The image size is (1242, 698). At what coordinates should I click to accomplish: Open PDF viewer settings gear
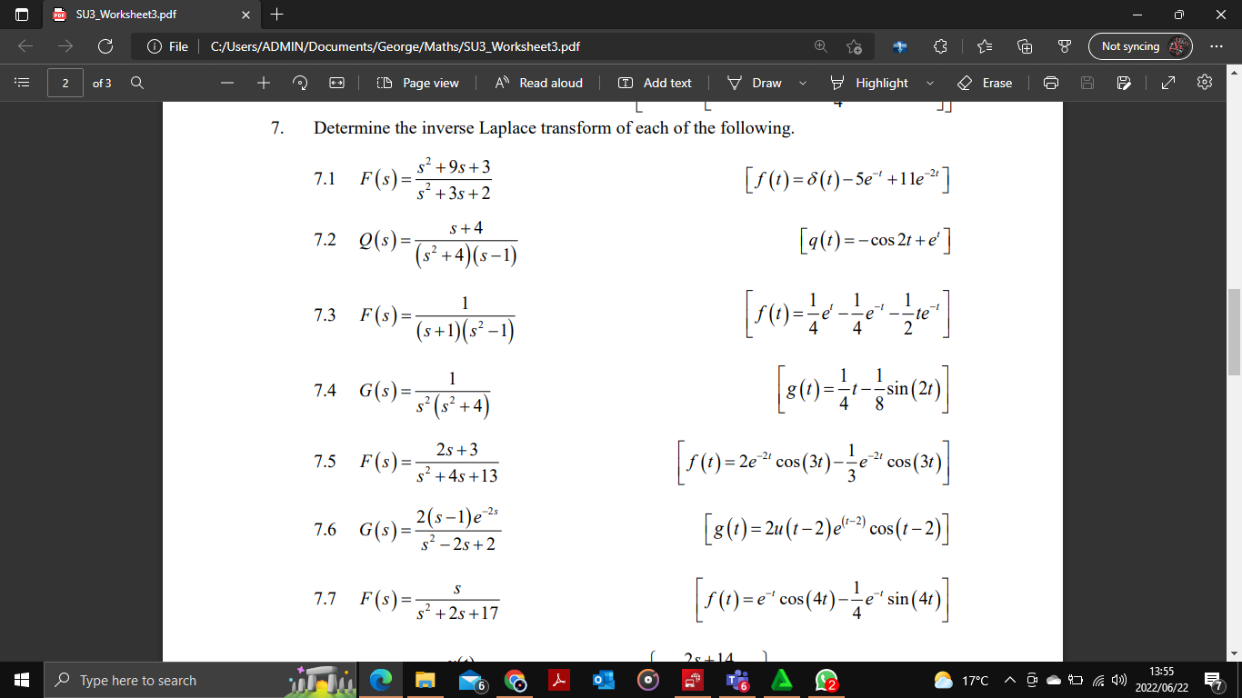(x=1204, y=83)
